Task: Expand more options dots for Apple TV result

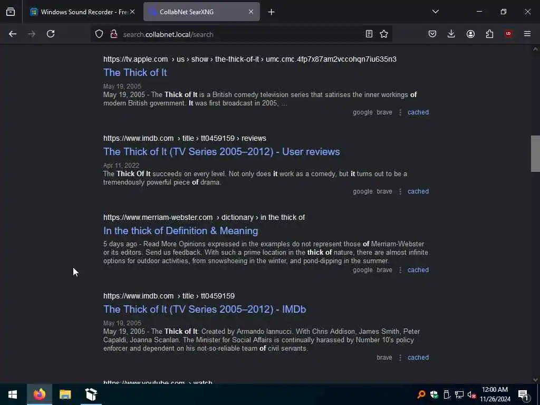Action: [x=400, y=112]
